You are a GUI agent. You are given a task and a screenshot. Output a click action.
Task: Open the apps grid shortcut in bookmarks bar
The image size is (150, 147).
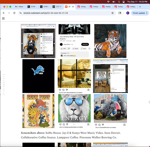3,18
